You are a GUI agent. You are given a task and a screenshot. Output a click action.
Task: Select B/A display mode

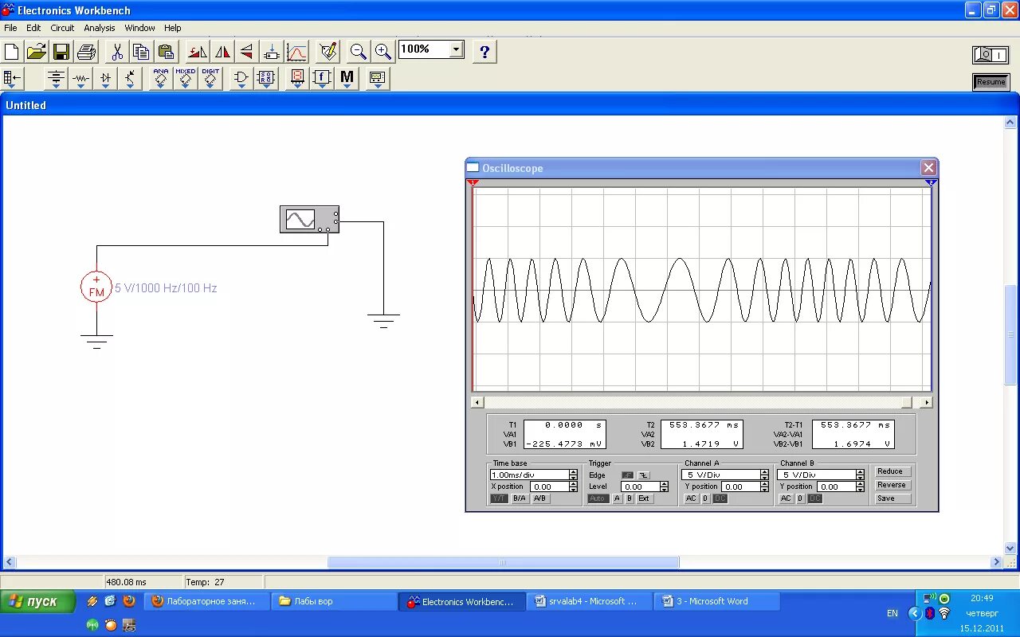[x=520, y=498]
